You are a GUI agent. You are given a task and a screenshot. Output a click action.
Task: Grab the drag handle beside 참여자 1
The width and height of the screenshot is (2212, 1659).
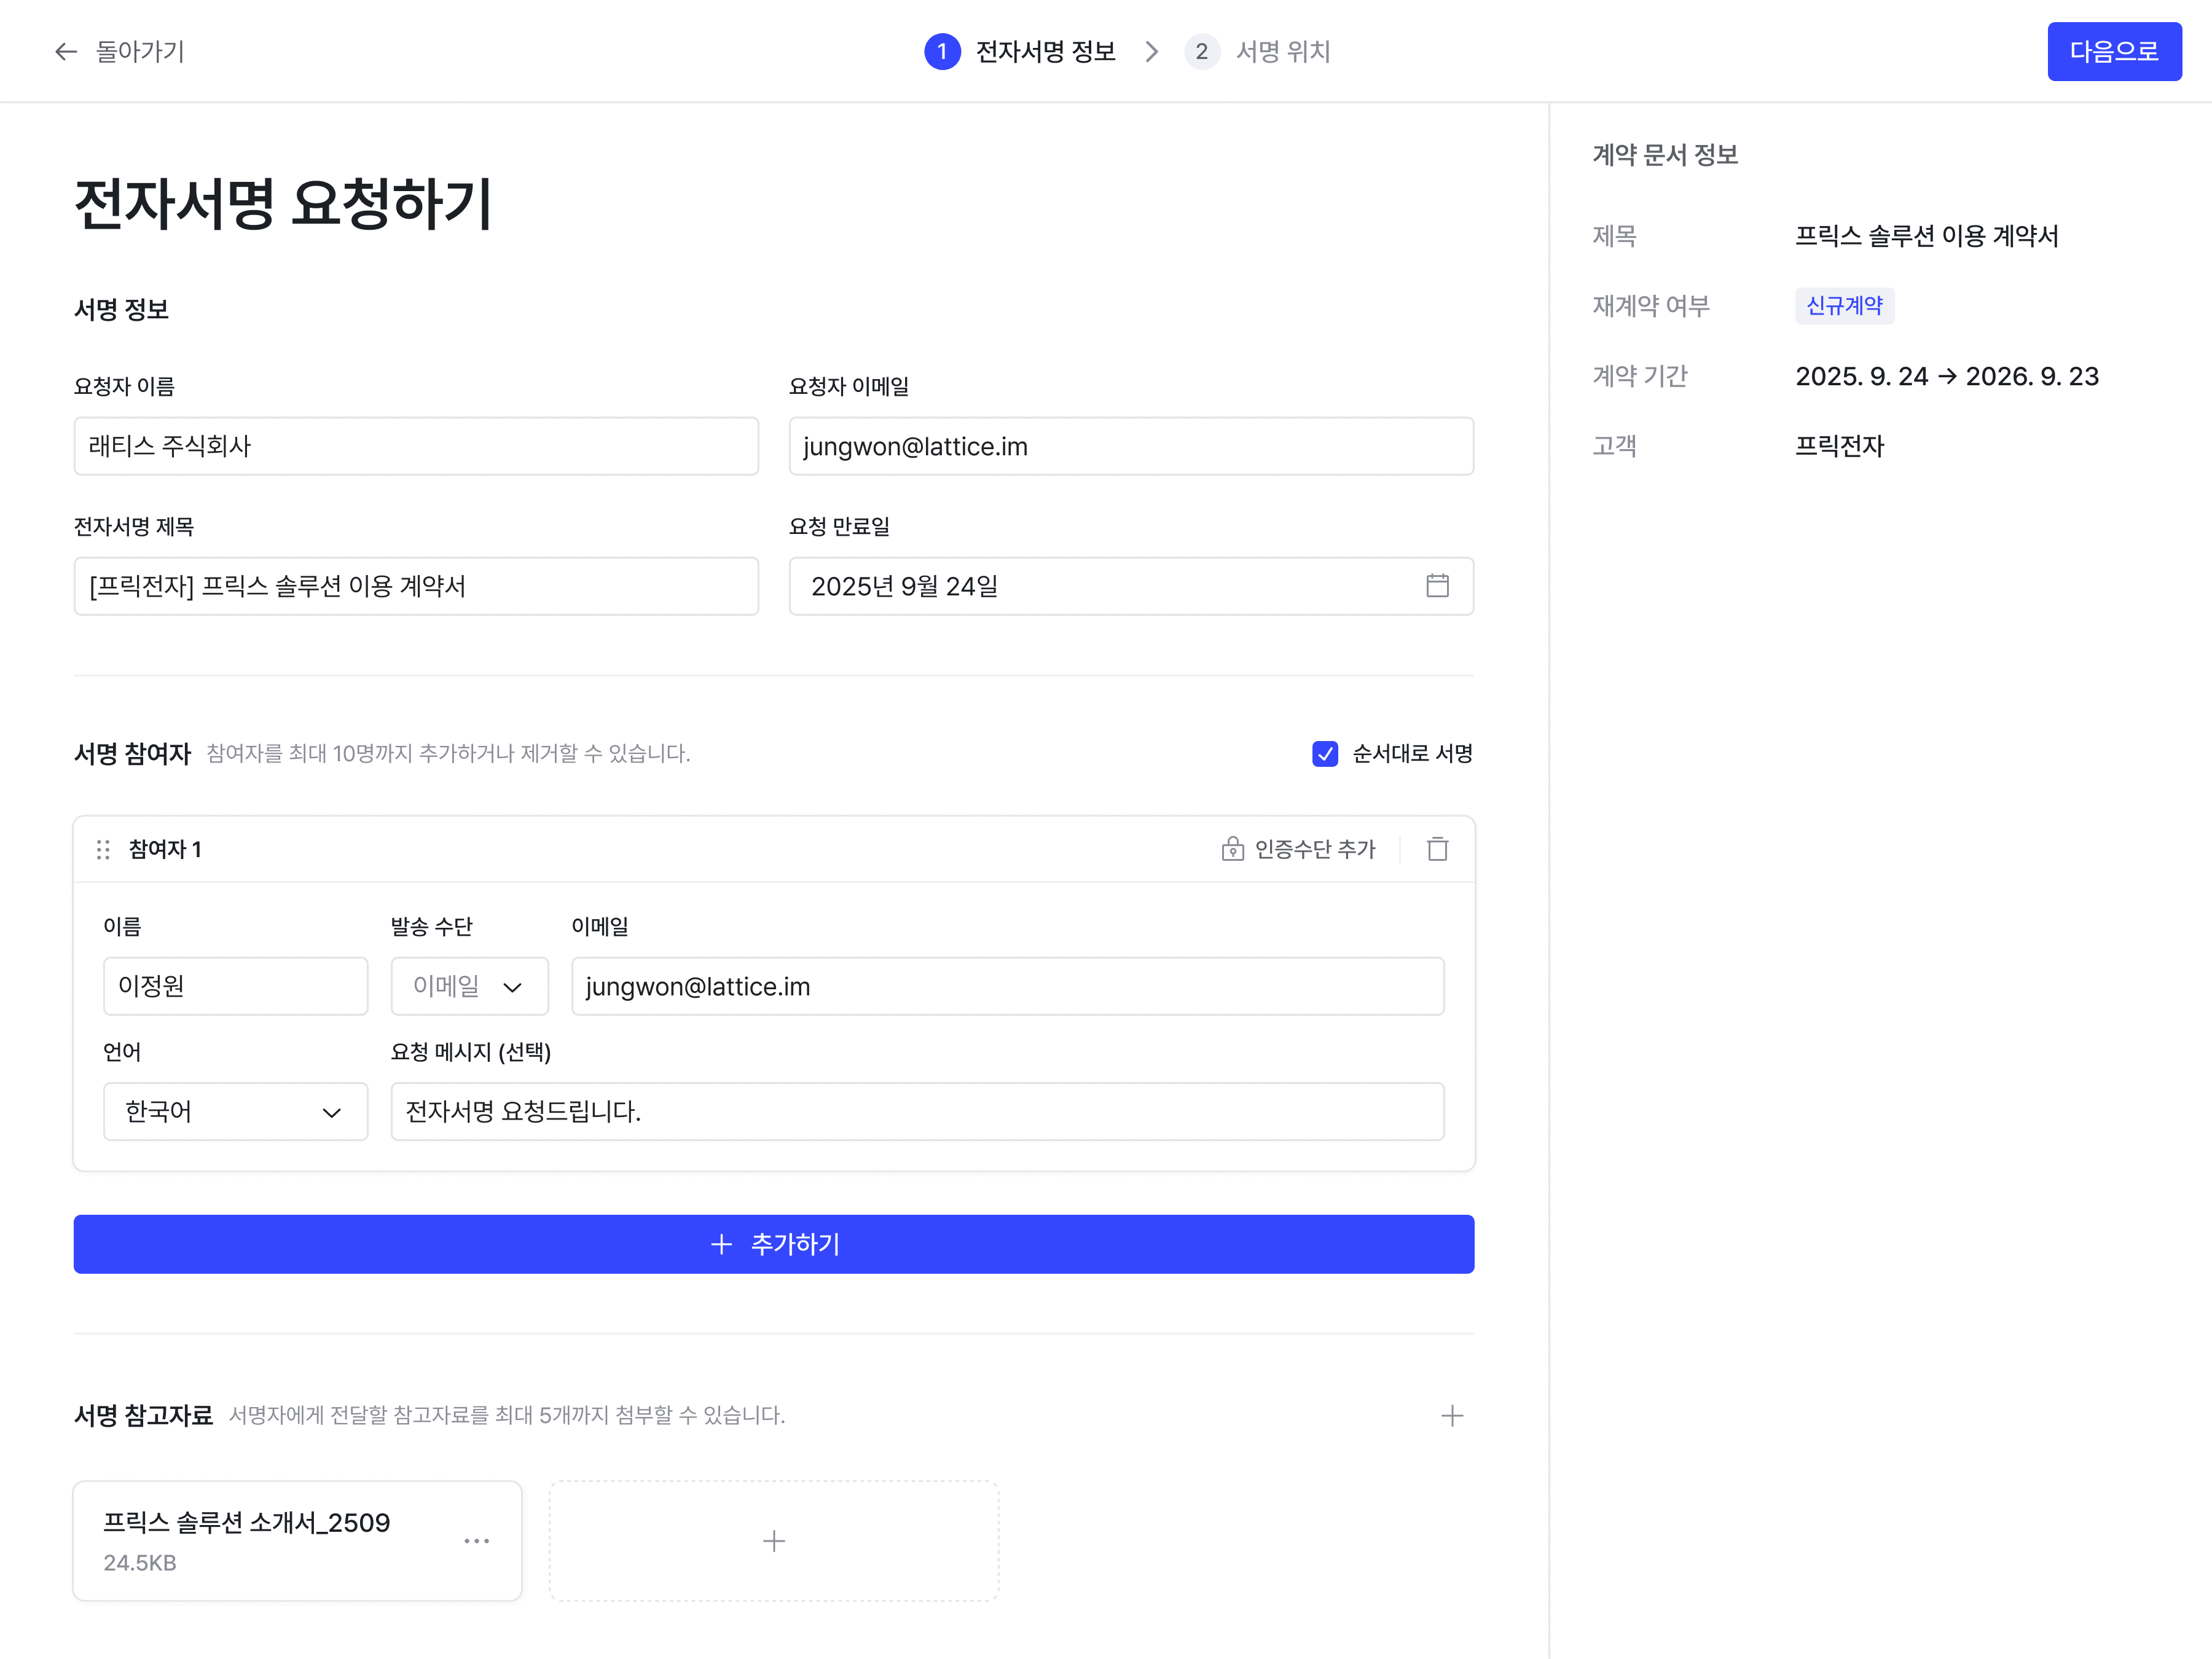pyautogui.click(x=103, y=849)
